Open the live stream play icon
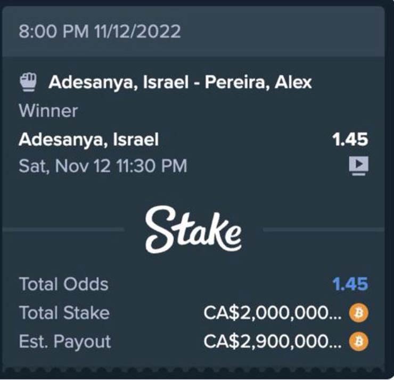Image resolution: width=394 pixels, height=380 pixels. click(x=358, y=166)
